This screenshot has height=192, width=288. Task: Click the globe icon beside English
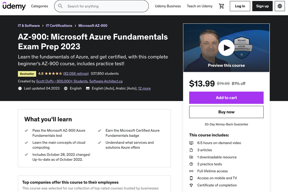click(66, 88)
